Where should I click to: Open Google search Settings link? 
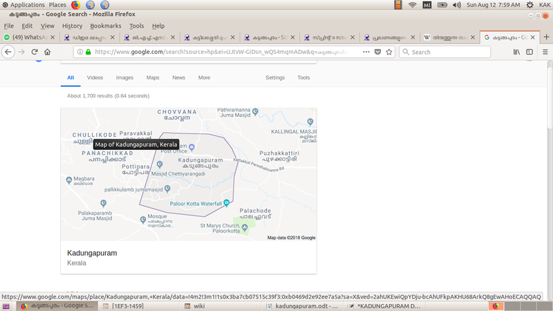(x=275, y=77)
